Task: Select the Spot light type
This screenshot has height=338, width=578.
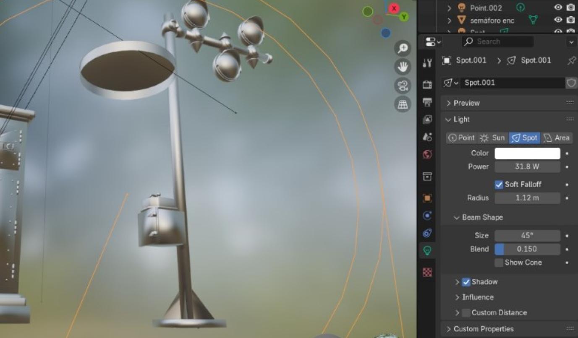Action: tap(525, 138)
